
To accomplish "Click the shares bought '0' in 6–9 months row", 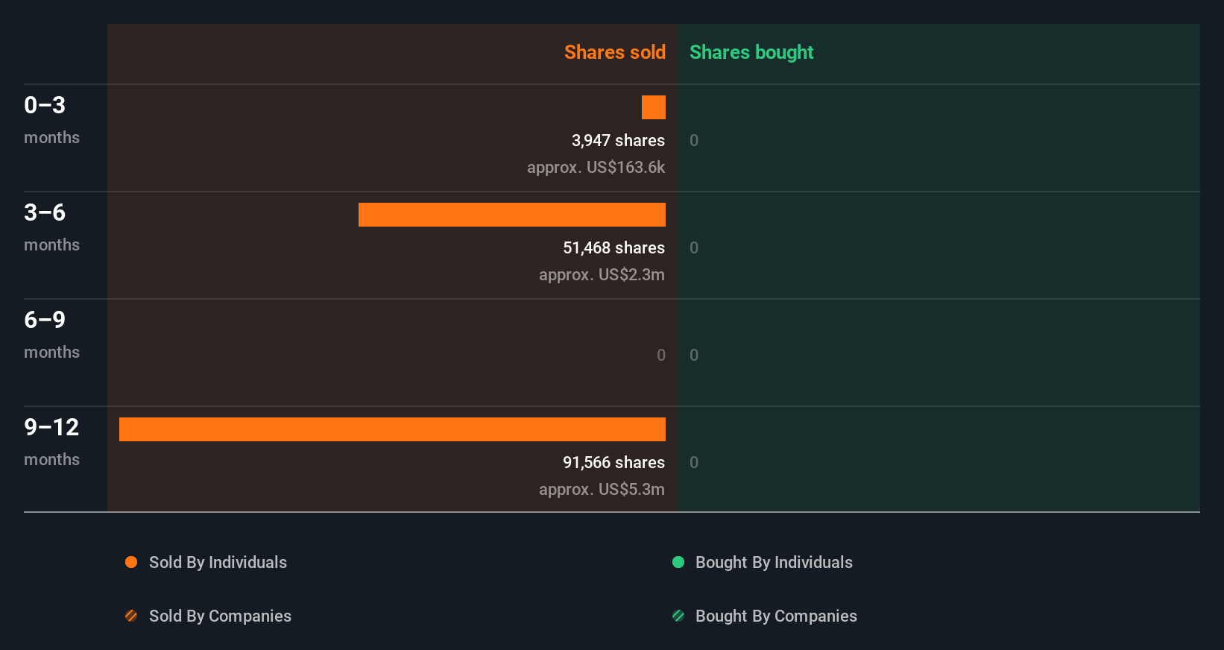I will click(x=694, y=355).
